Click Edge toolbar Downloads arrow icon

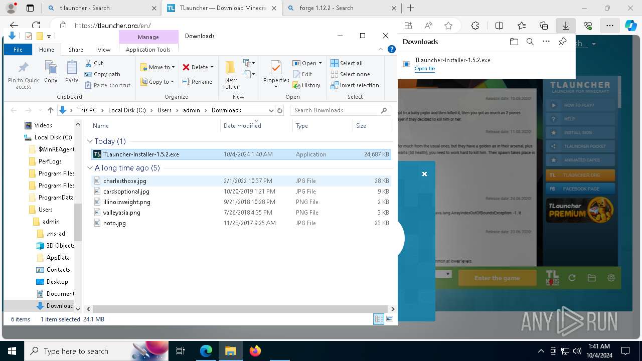[565, 26]
